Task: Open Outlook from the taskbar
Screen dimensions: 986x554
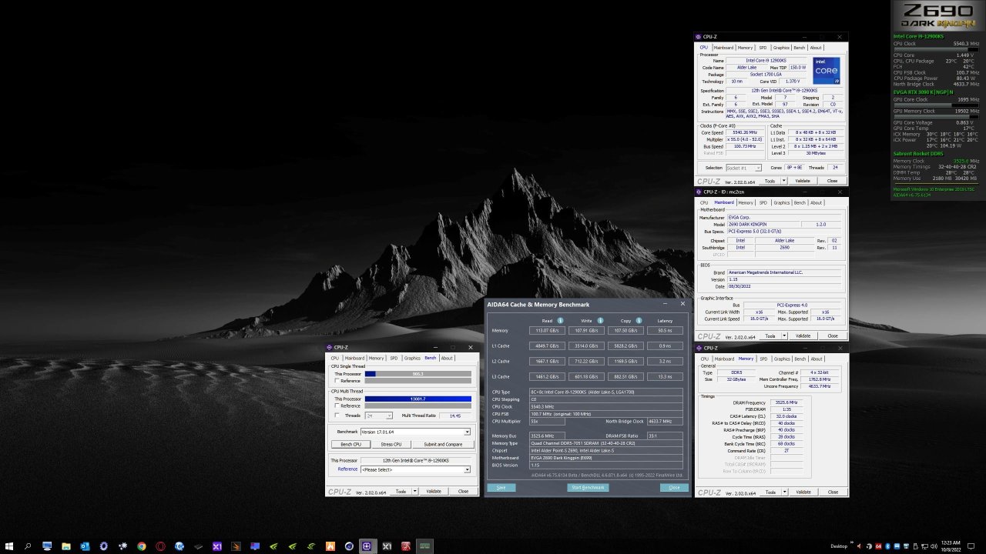Action: tap(85, 546)
